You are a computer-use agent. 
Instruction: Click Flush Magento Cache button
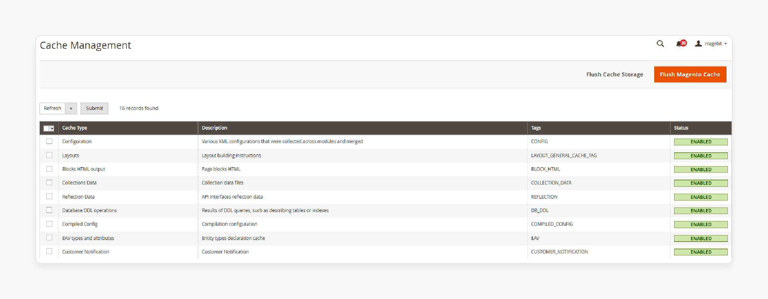coord(690,74)
